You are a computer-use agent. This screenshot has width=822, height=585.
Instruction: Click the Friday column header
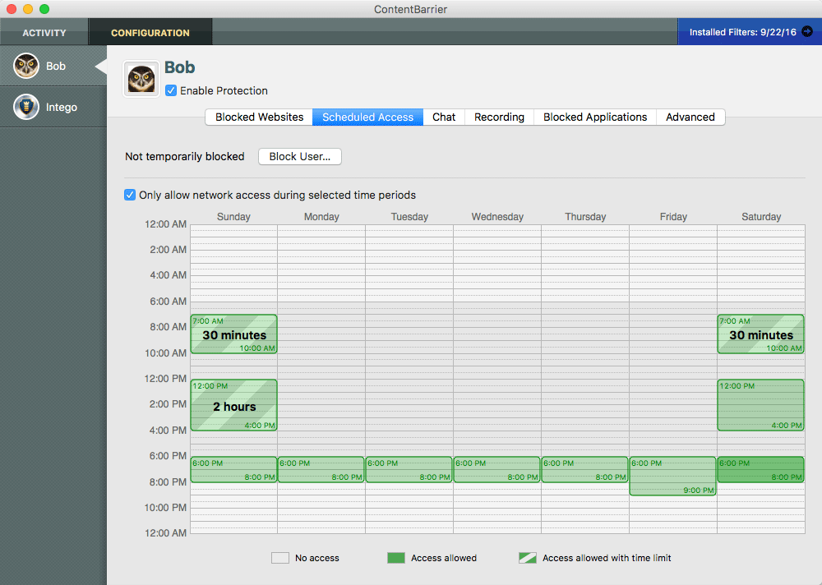coord(673,216)
